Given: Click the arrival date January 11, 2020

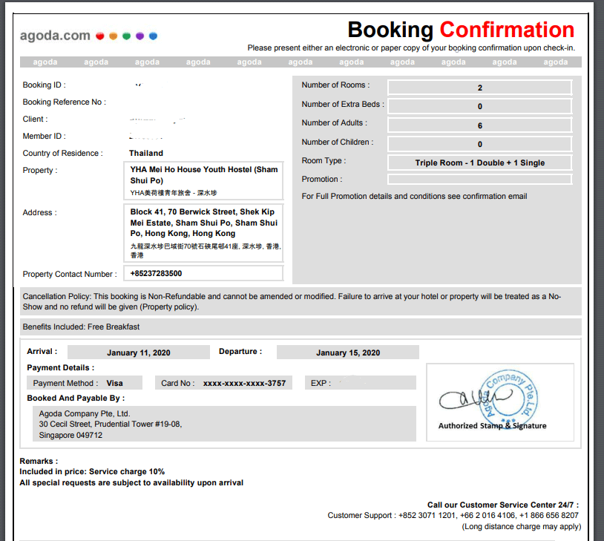Looking at the screenshot, I should (139, 353).
